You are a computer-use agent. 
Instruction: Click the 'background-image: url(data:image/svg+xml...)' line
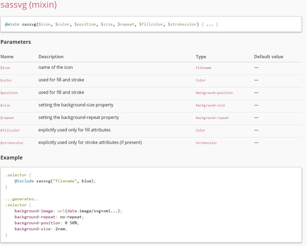(68, 211)
